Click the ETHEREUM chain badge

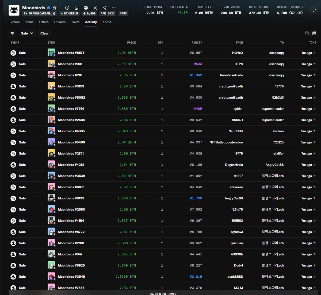pyautogui.click(x=69, y=13)
